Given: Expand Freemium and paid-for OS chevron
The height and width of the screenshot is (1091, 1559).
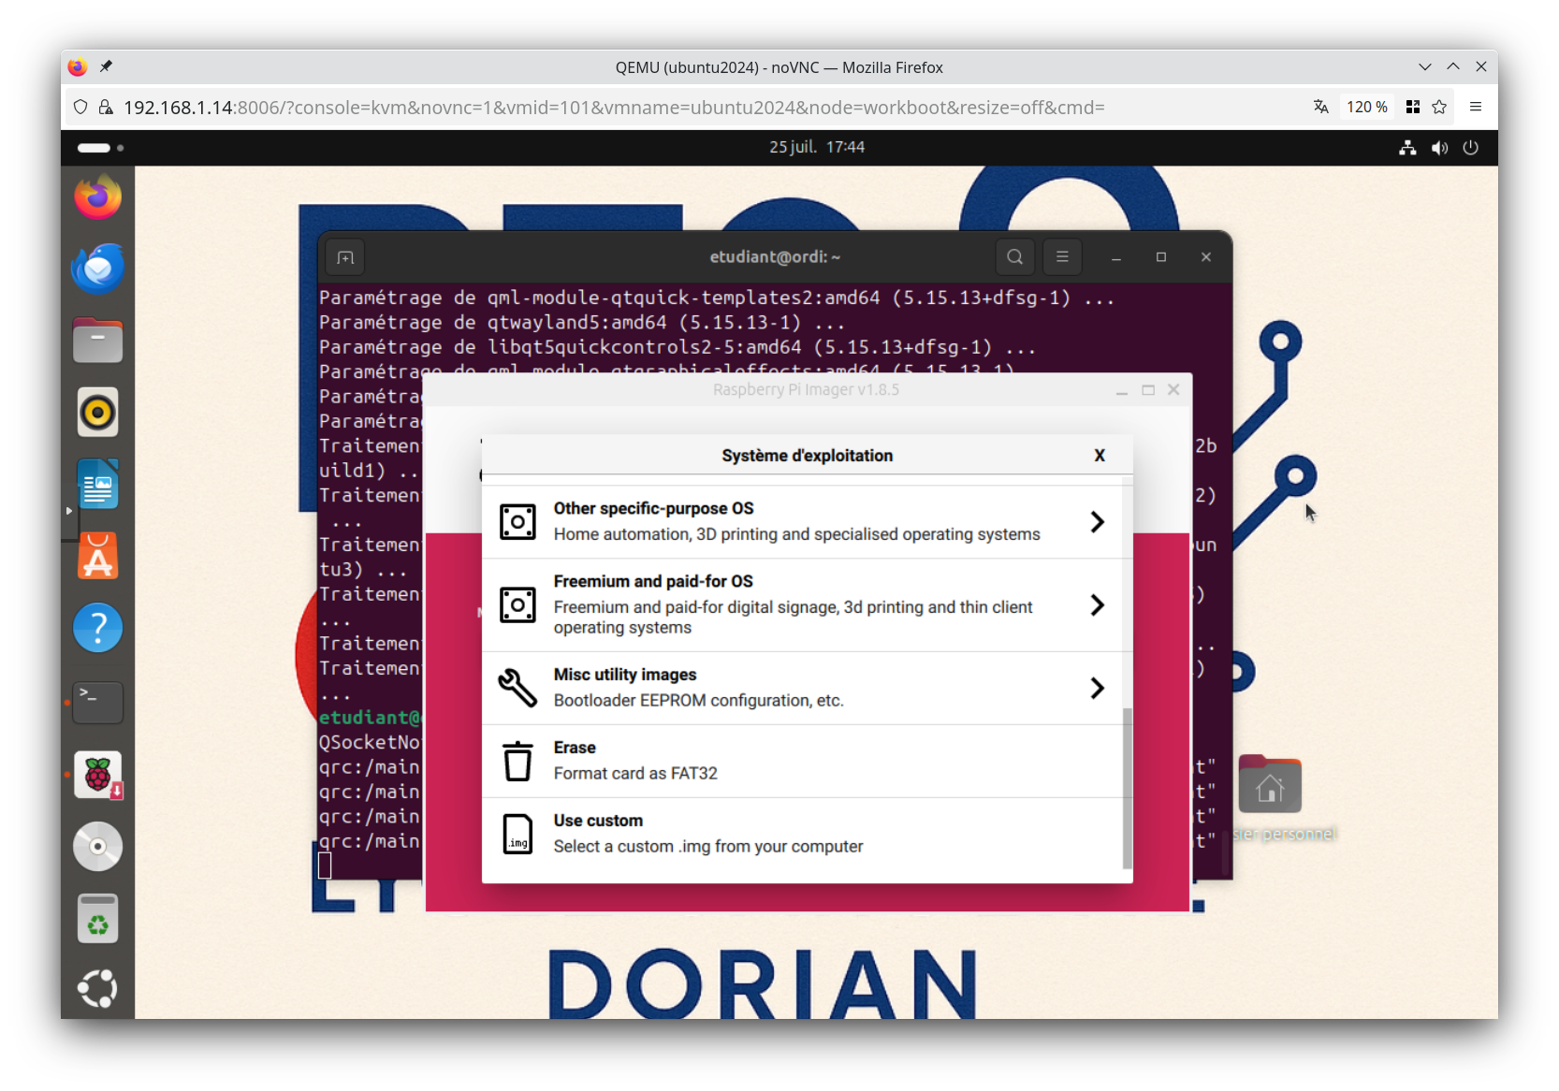Looking at the screenshot, I should 1097,605.
